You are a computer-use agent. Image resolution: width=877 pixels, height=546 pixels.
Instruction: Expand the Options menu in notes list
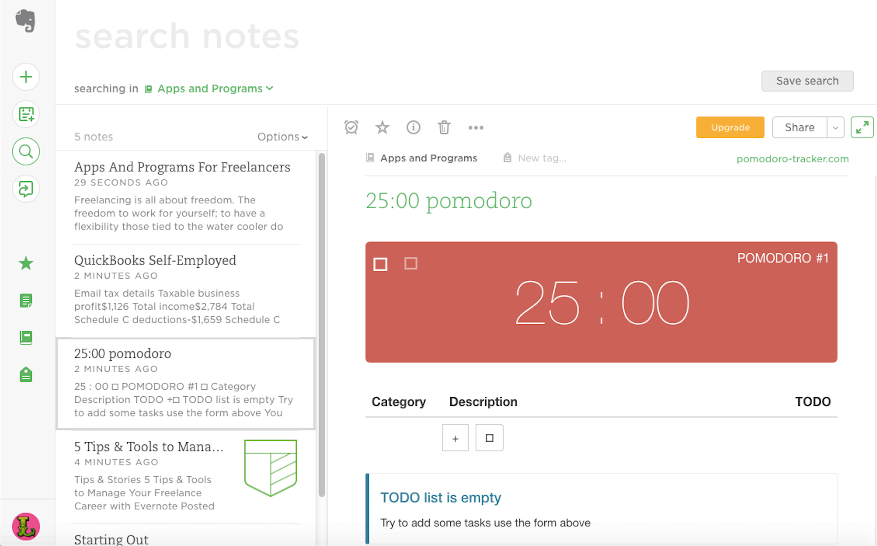[281, 137]
